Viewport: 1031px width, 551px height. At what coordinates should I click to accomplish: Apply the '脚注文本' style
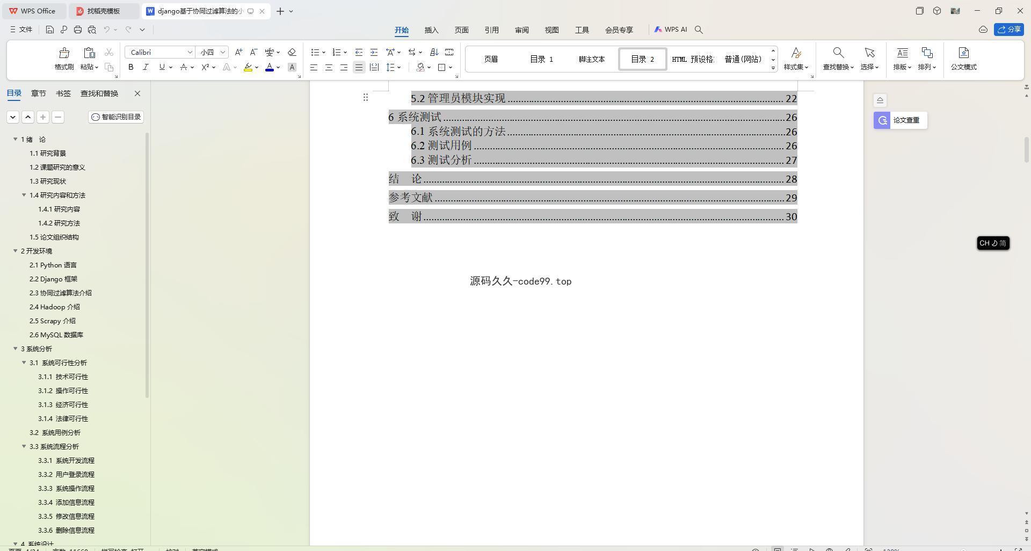point(592,59)
